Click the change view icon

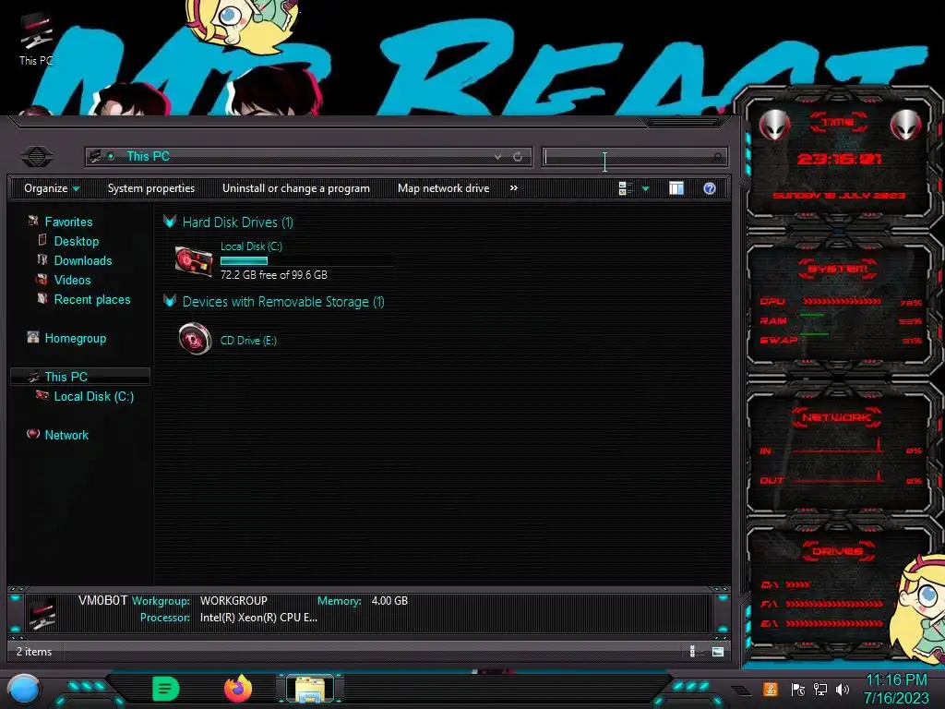(x=625, y=188)
